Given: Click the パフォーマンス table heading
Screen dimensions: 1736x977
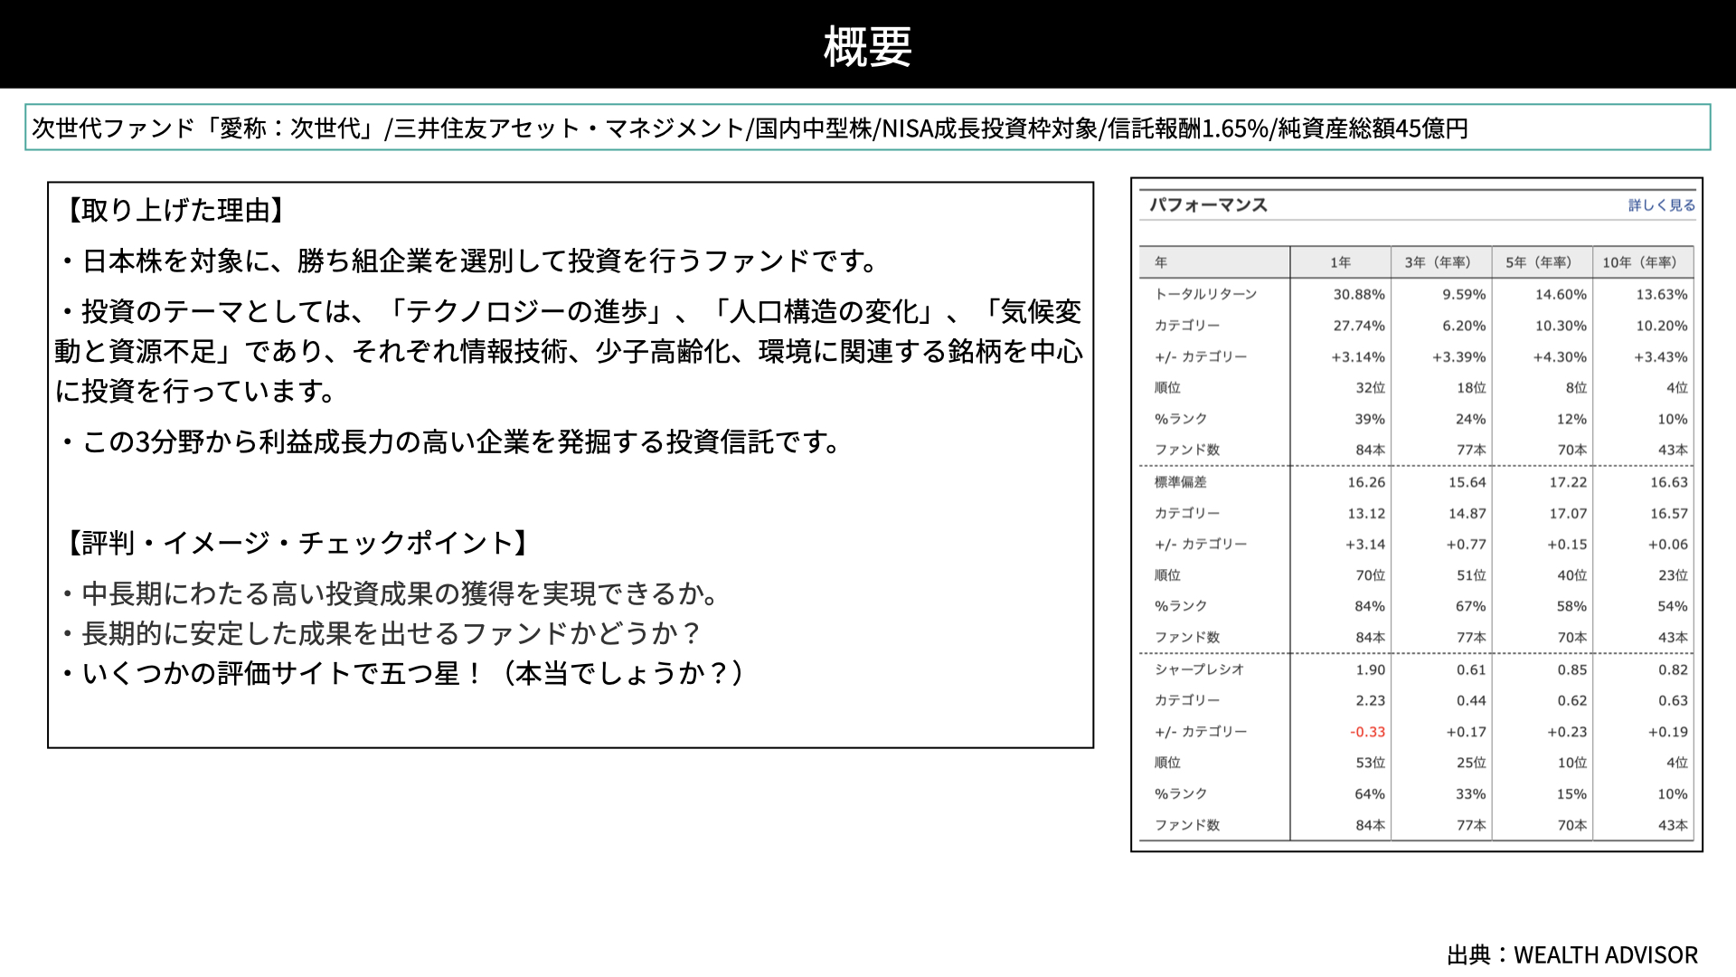Looking at the screenshot, I should tap(1208, 205).
